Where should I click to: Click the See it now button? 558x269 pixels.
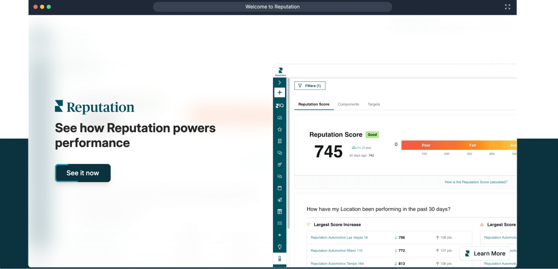coord(83,173)
